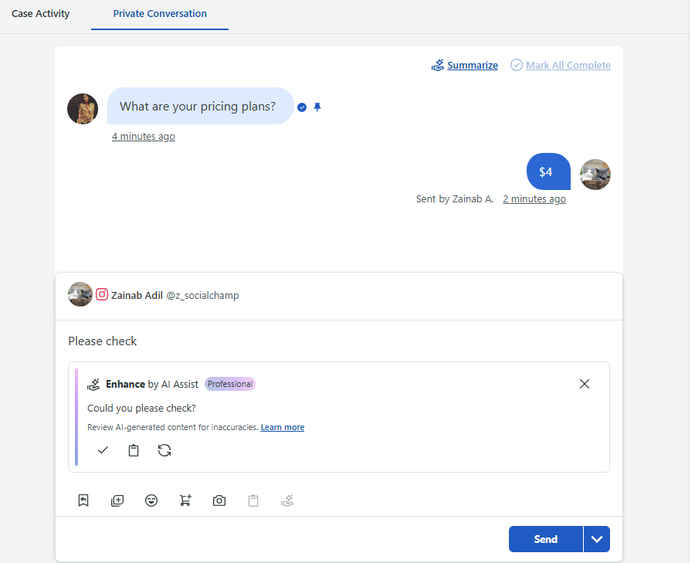This screenshot has height=563, width=695.
Task: Click the Send button
Action: click(x=546, y=539)
